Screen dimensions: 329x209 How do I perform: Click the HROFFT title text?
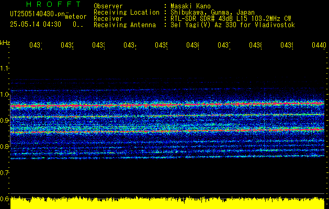[53, 4]
